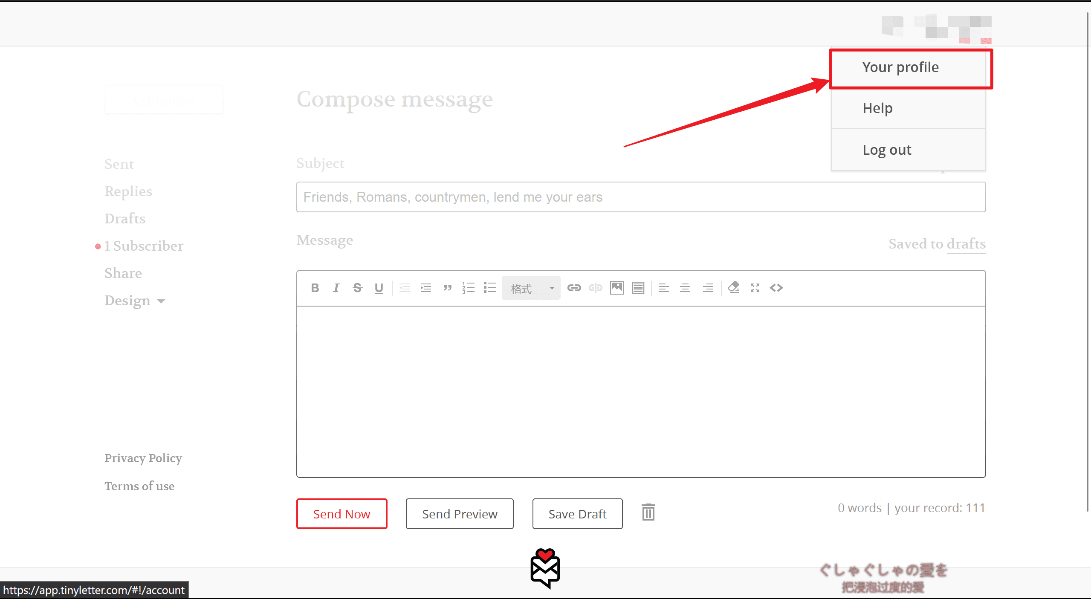Maximize the editor with fullscreen icon
Screen dimensions: 1091x599
pyautogui.click(x=755, y=288)
